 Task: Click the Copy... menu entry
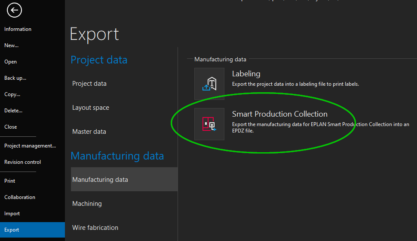[x=12, y=94]
